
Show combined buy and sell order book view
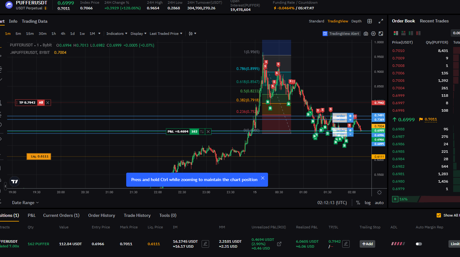(x=396, y=33)
